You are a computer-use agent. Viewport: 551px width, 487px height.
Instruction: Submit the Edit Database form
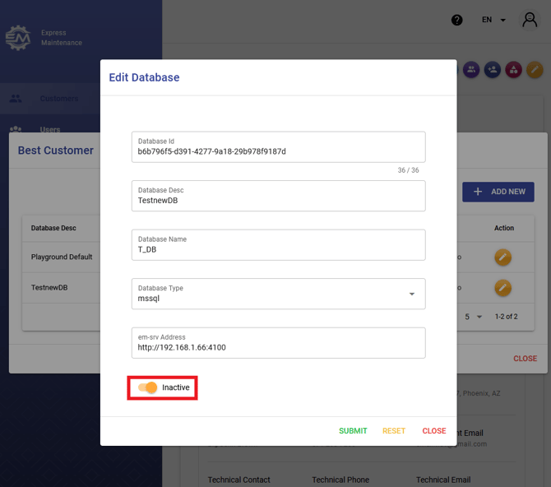point(353,431)
